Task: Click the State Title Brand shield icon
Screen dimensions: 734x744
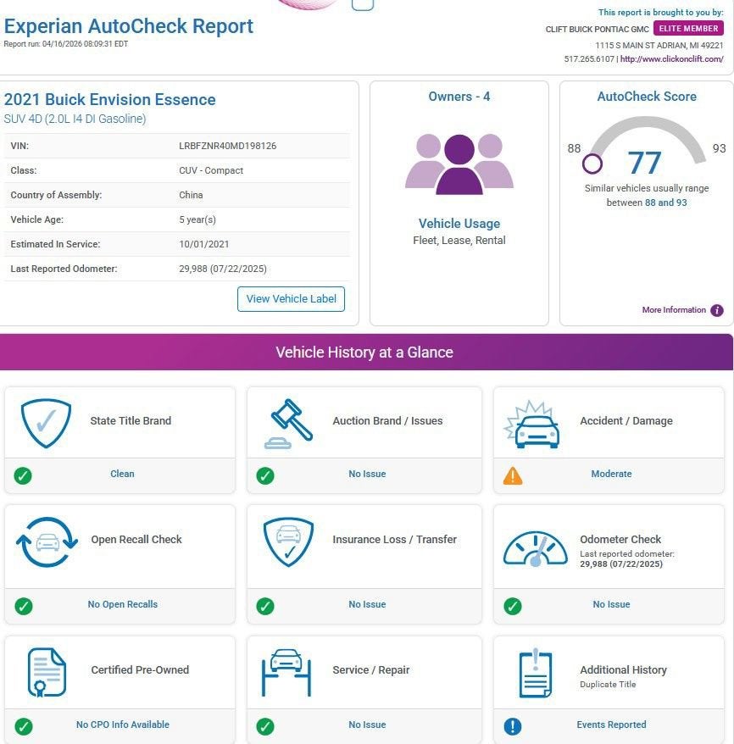Action: (45, 423)
